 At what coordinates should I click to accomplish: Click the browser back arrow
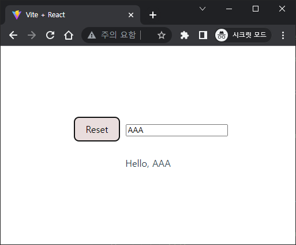(13, 35)
